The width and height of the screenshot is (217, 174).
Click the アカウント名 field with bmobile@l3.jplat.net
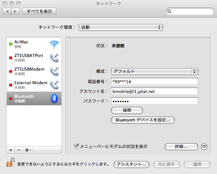pyautogui.click(x=154, y=91)
